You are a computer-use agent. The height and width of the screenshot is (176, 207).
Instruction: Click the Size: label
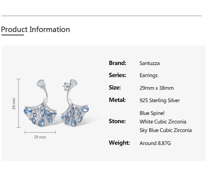click(115, 88)
